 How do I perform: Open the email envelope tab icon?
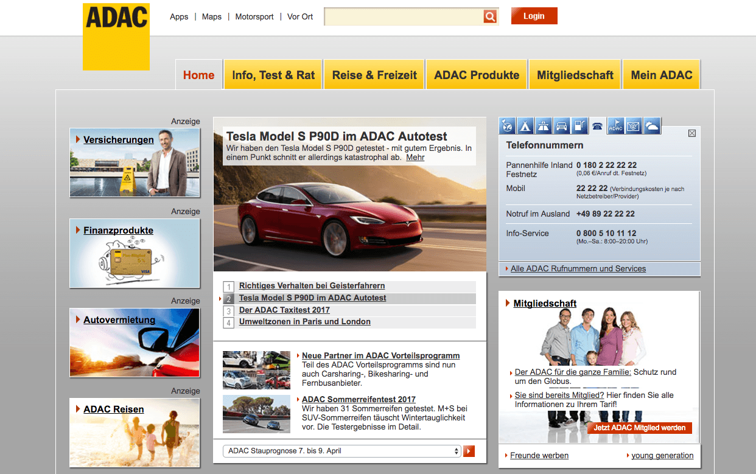(x=634, y=126)
